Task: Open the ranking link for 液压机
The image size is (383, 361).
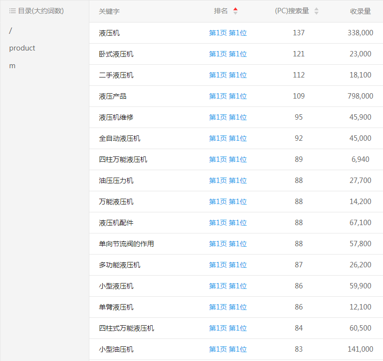Action: coord(228,33)
